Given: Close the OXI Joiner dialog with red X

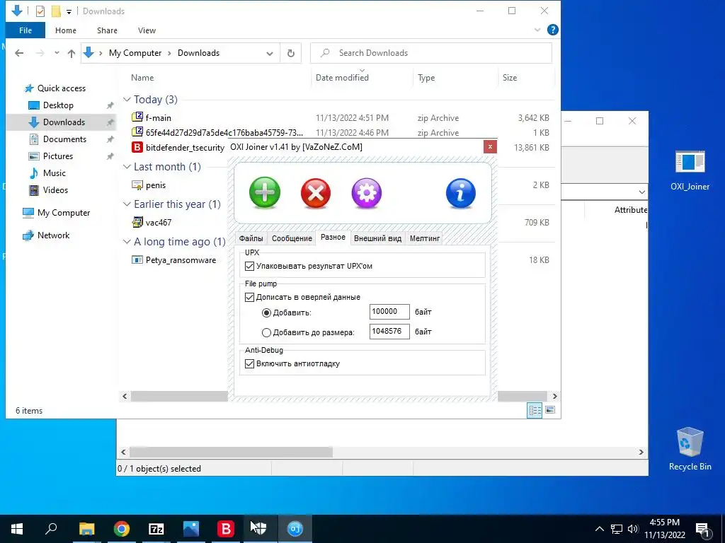Looking at the screenshot, I should 490,147.
